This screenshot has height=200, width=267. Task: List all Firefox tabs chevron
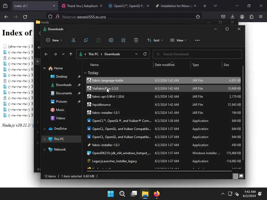tap(215, 6)
